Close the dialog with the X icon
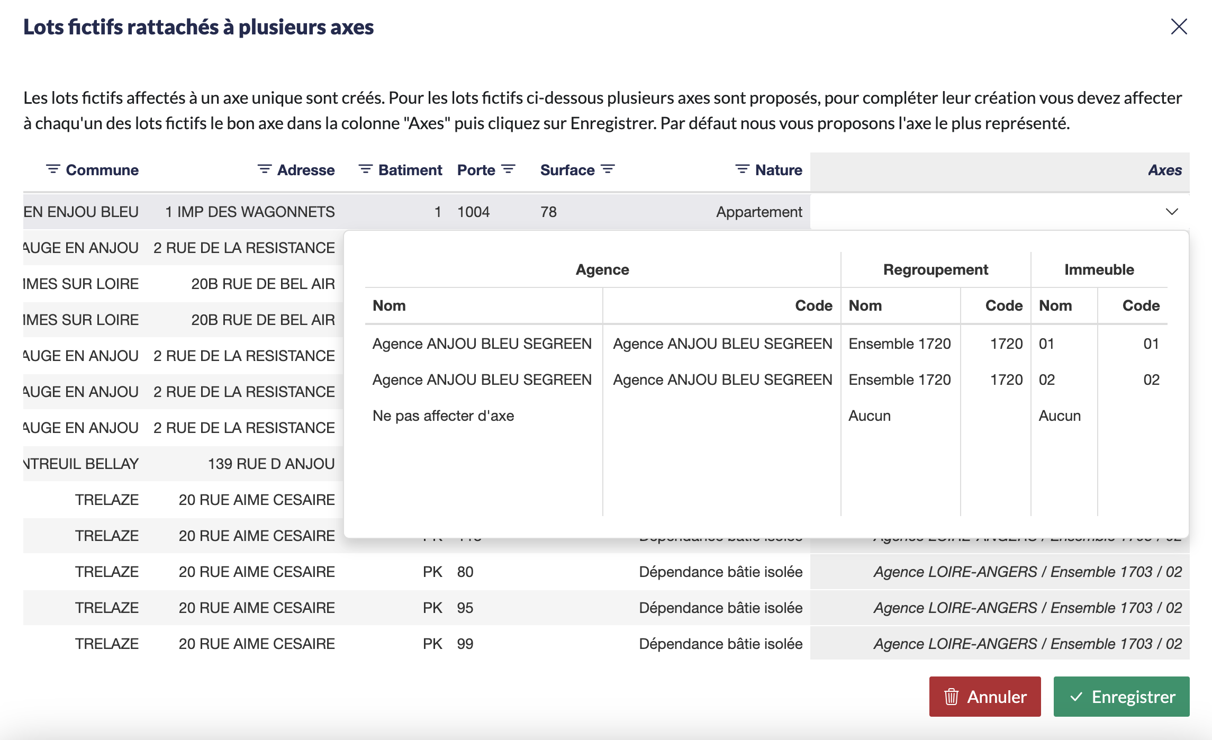1212x740 pixels. 1179,26
